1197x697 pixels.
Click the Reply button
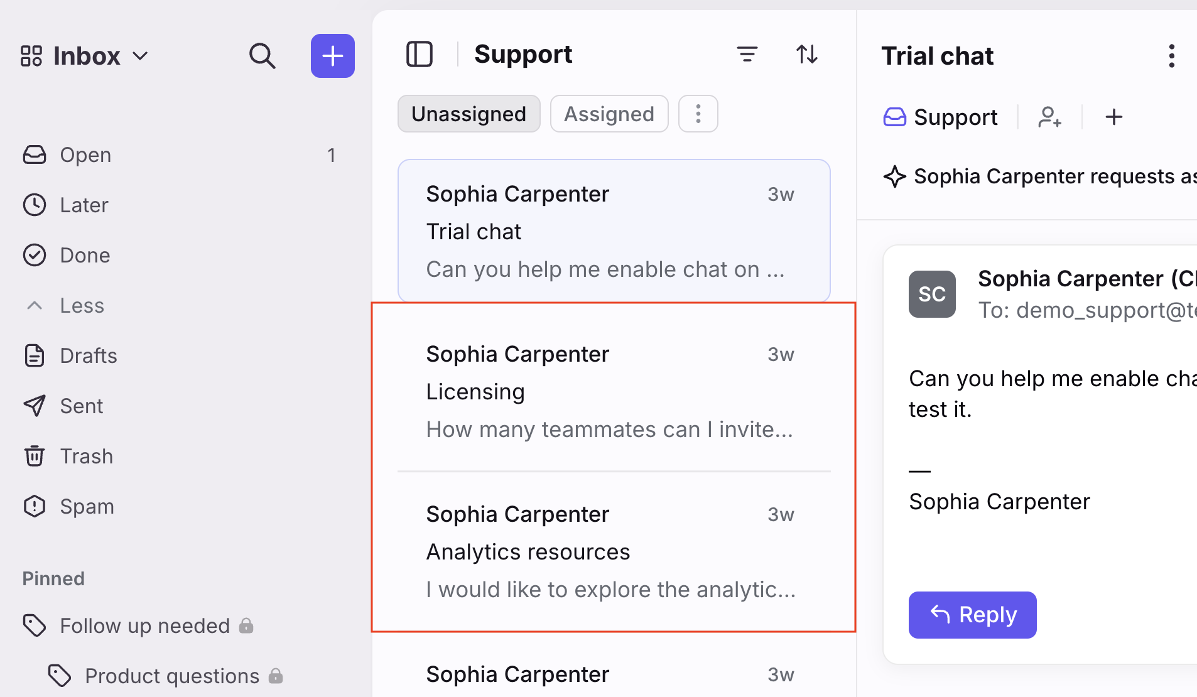[972, 615]
